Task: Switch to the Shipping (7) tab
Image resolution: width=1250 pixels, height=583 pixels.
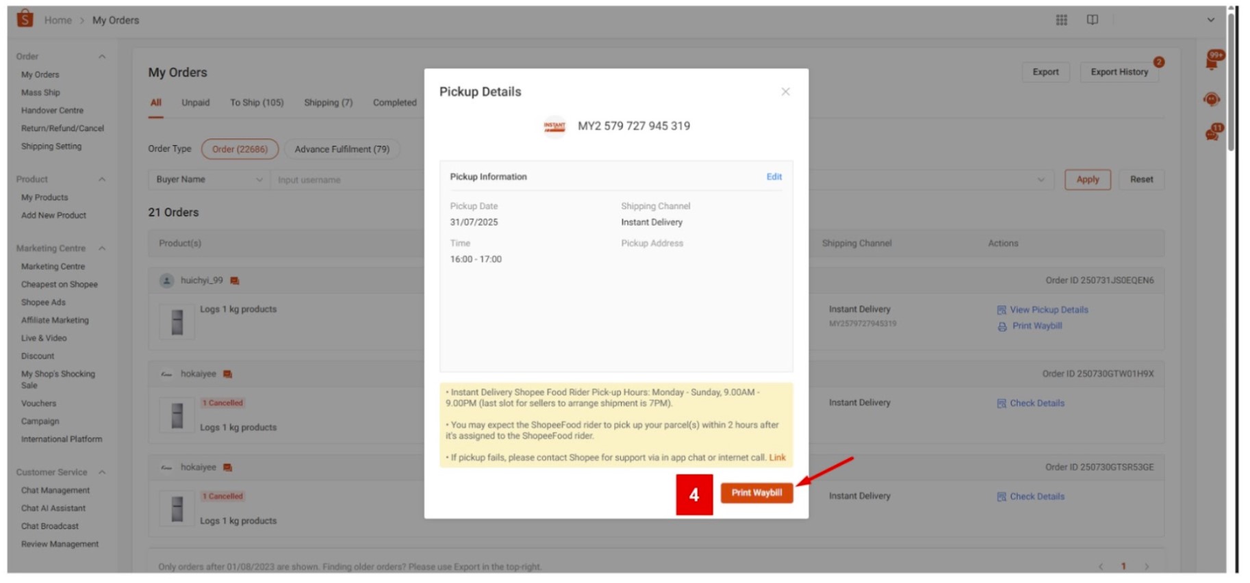Action: [328, 103]
